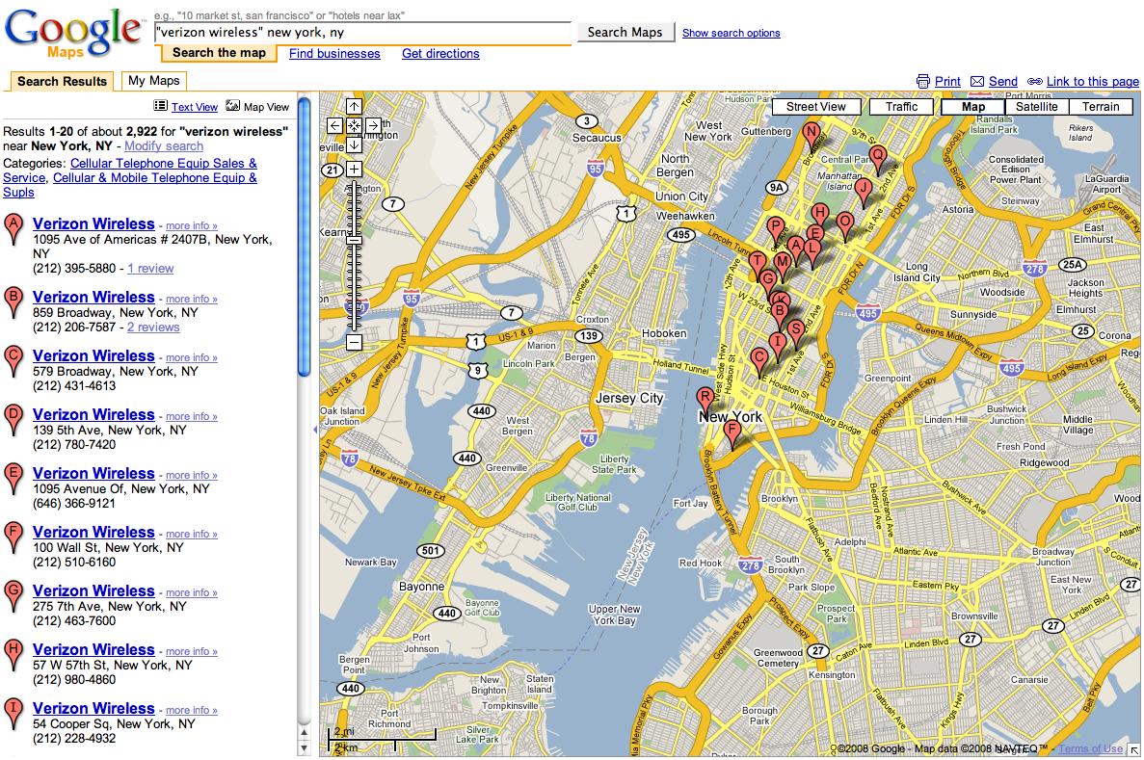Switch to Get directions tab
Screen dimensions: 1144x760
tap(440, 54)
